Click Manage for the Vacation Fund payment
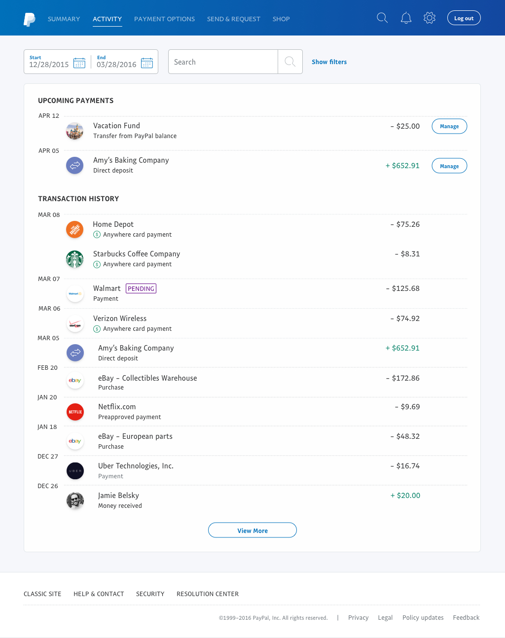505x638 pixels. (x=449, y=126)
